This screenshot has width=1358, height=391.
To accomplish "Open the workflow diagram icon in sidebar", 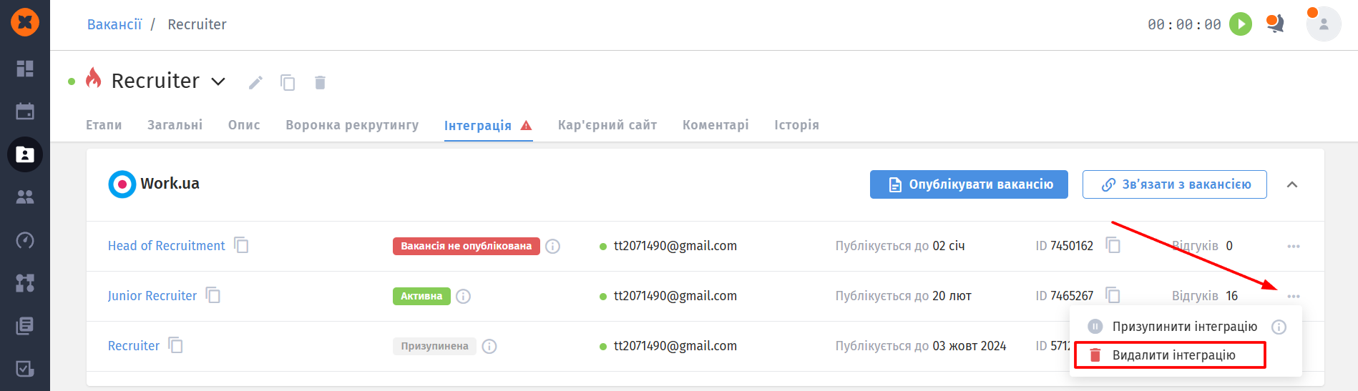I will [25, 283].
